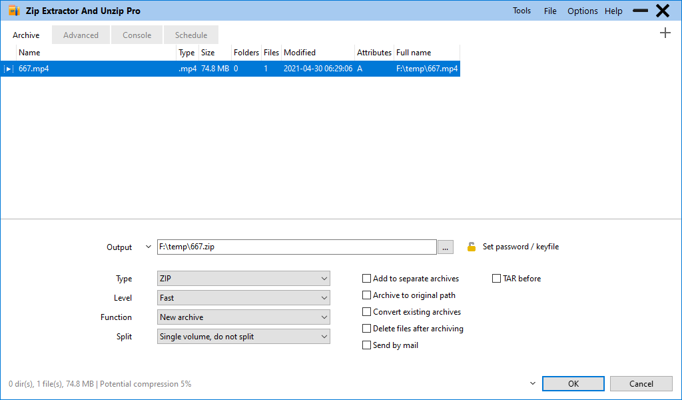682x400 pixels.
Task: Click the Output path input field
Action: click(296, 247)
